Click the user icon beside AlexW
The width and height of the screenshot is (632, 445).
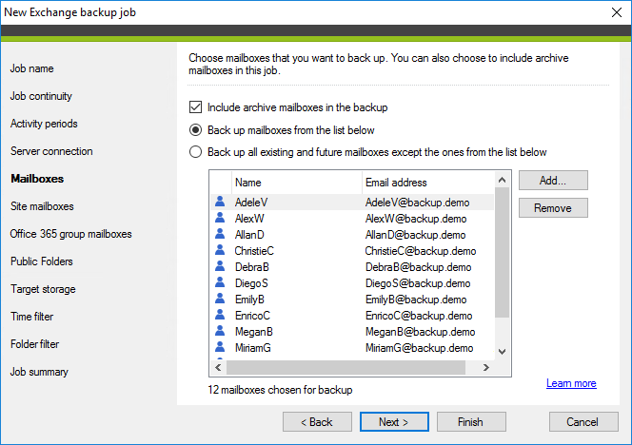click(x=220, y=218)
